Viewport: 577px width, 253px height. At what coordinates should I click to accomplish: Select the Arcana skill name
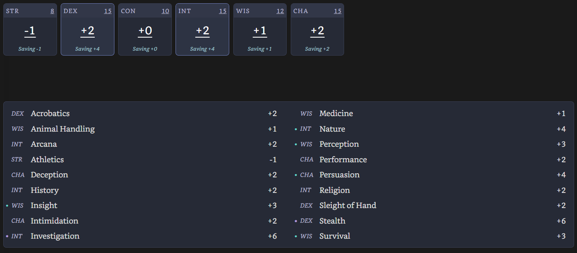[x=44, y=144]
